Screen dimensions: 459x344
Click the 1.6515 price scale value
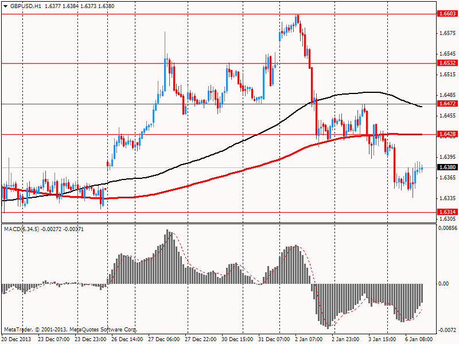point(448,75)
